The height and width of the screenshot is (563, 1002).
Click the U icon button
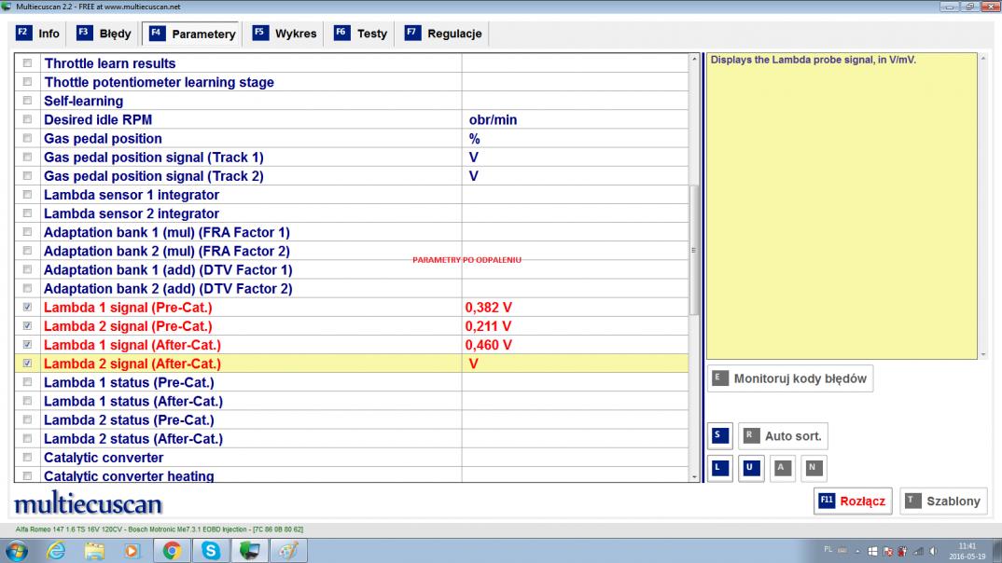751,468
